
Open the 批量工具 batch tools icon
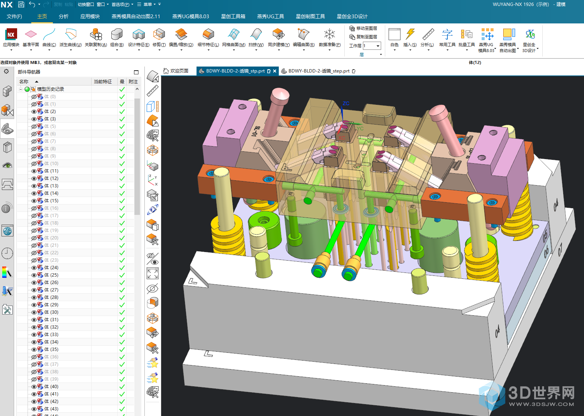(466, 34)
